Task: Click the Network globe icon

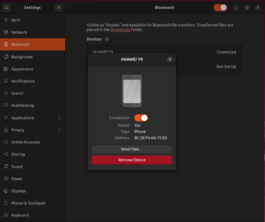Action: (x=6, y=32)
